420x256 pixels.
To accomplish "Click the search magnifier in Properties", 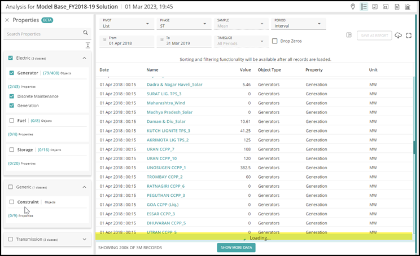I will [86, 34].
